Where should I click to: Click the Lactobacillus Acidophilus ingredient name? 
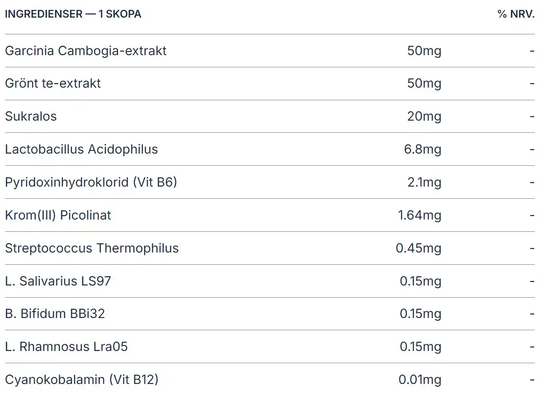click(x=81, y=150)
